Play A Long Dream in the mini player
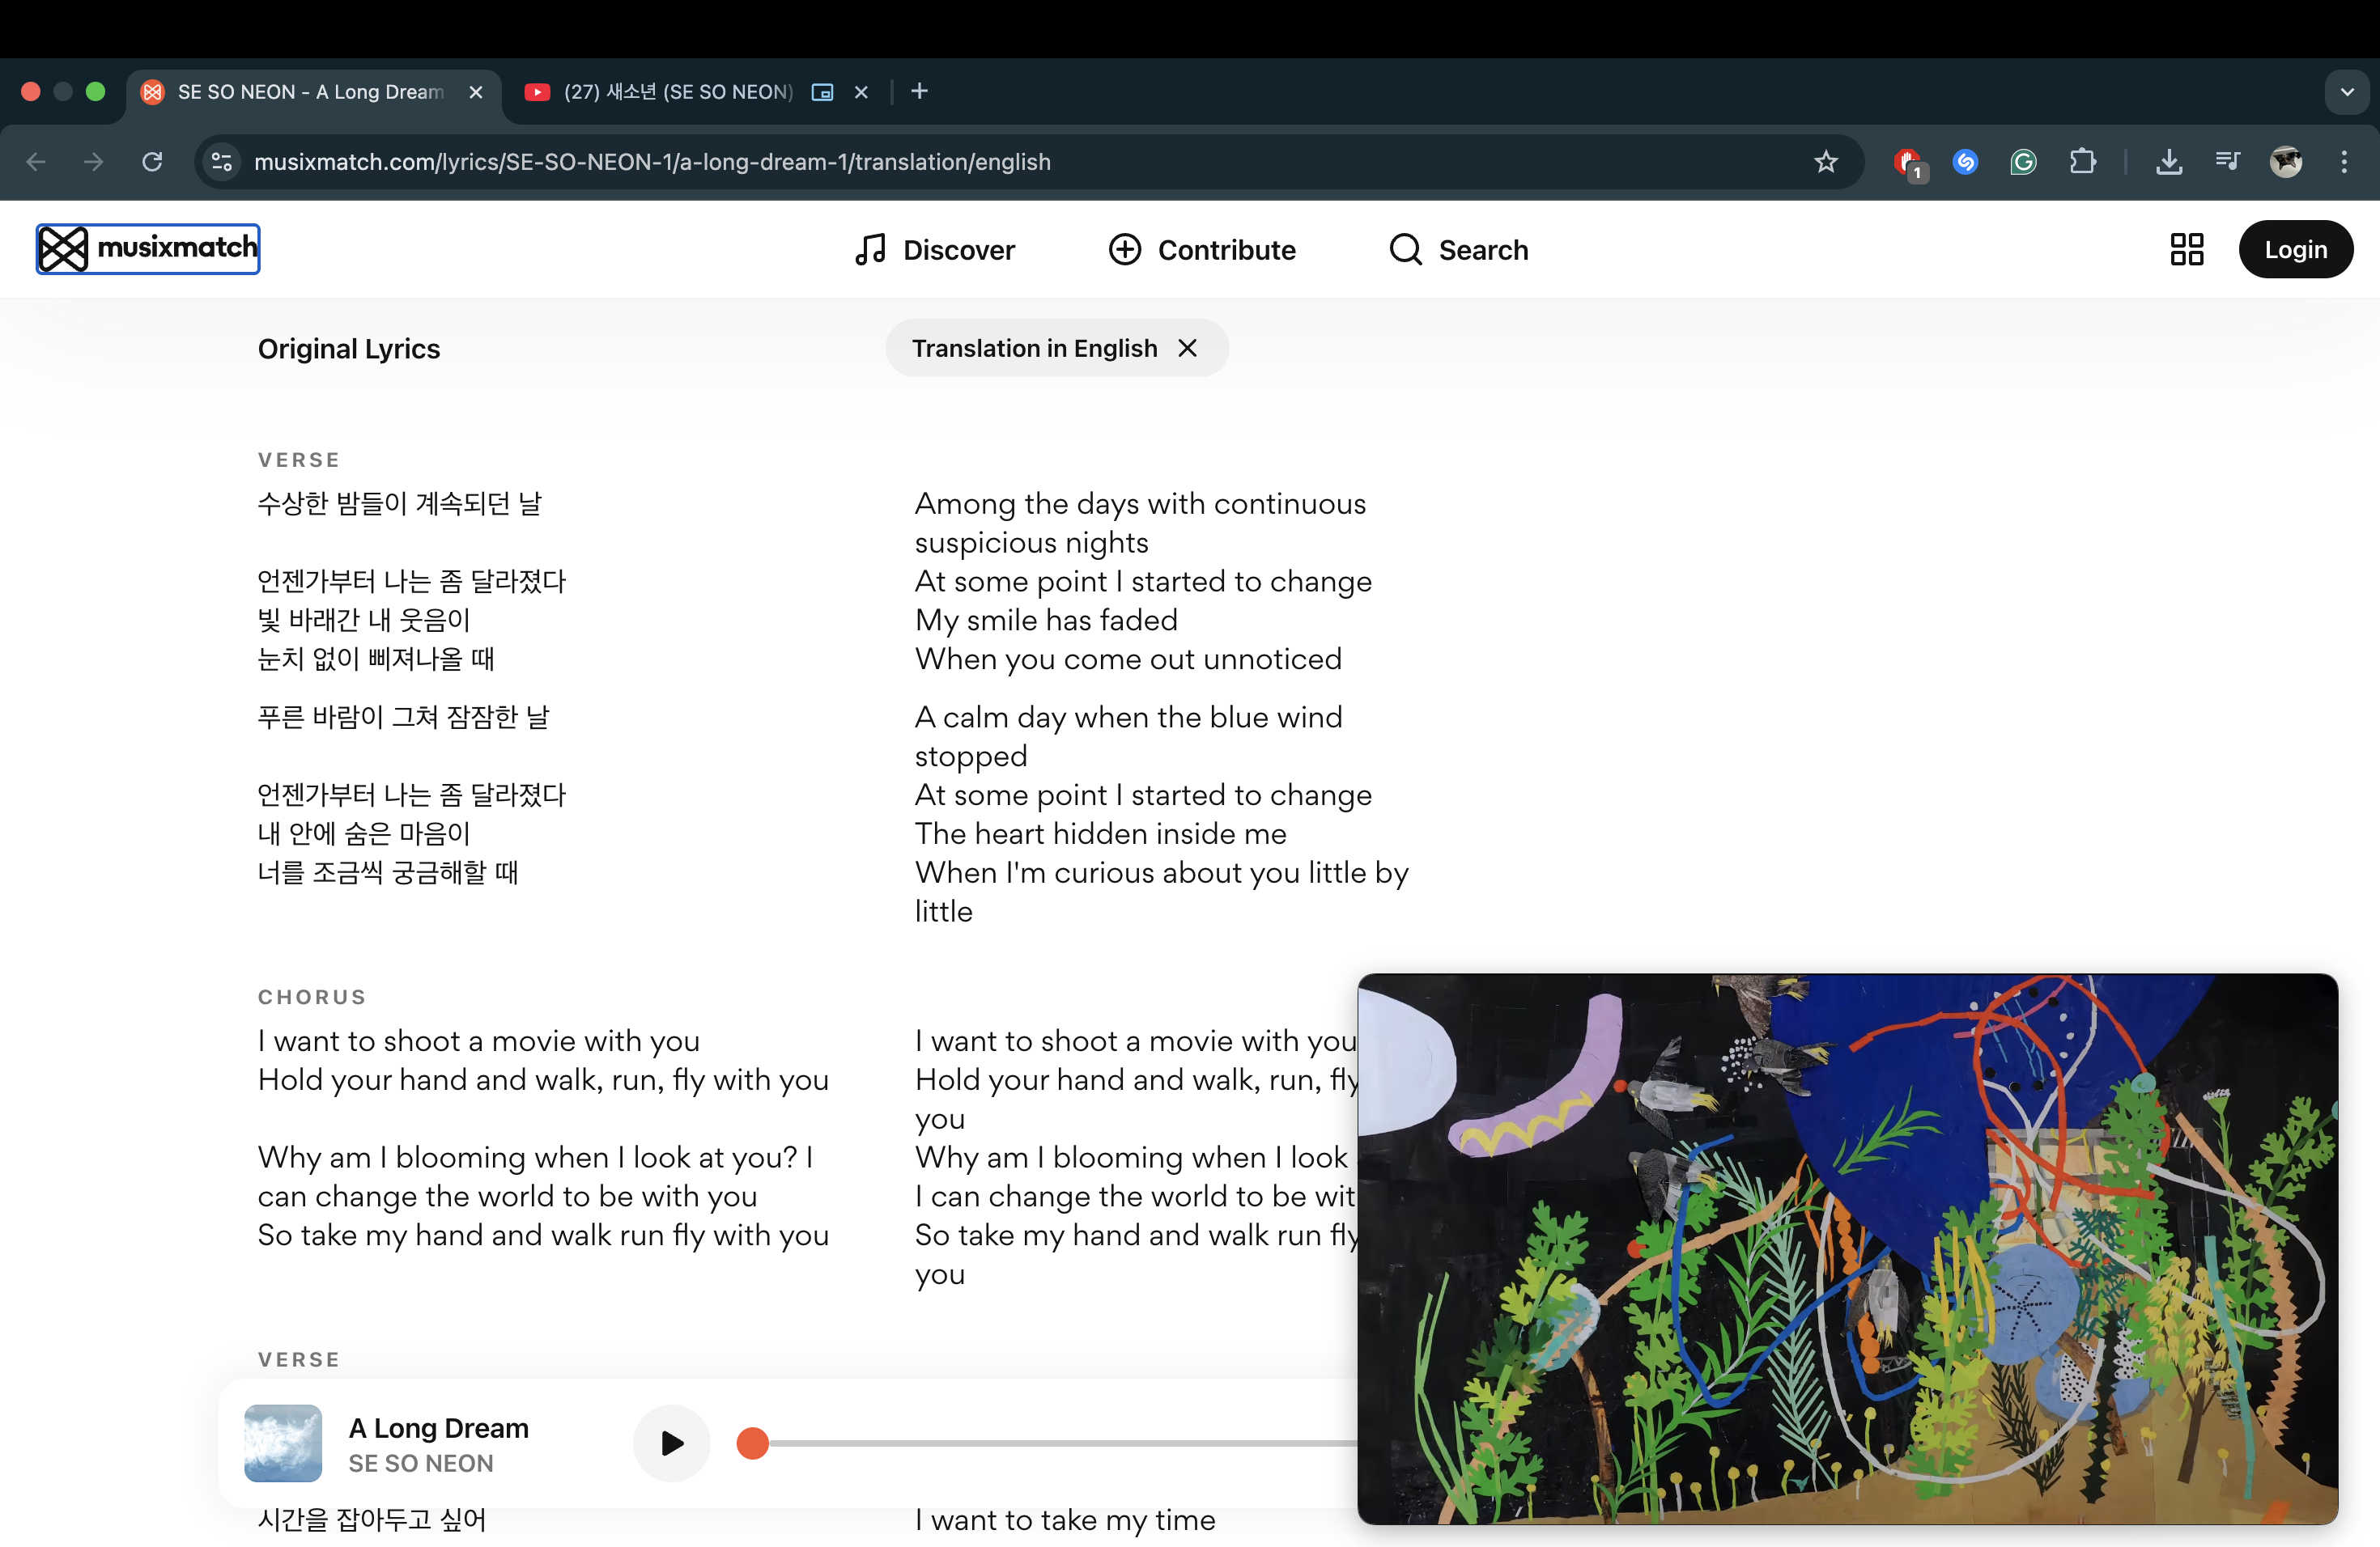Viewport: 2380px width, 1547px height. 671,1443
